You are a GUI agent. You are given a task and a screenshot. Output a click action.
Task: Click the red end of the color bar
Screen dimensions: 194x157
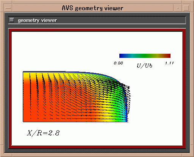(x=168, y=56)
